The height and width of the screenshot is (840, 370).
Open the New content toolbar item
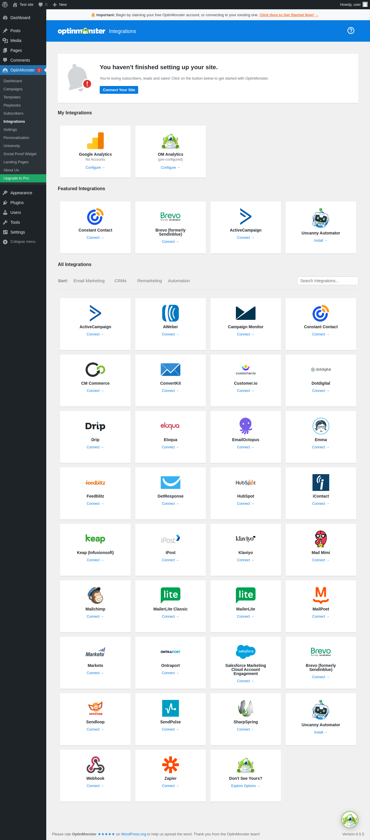pyautogui.click(x=60, y=5)
